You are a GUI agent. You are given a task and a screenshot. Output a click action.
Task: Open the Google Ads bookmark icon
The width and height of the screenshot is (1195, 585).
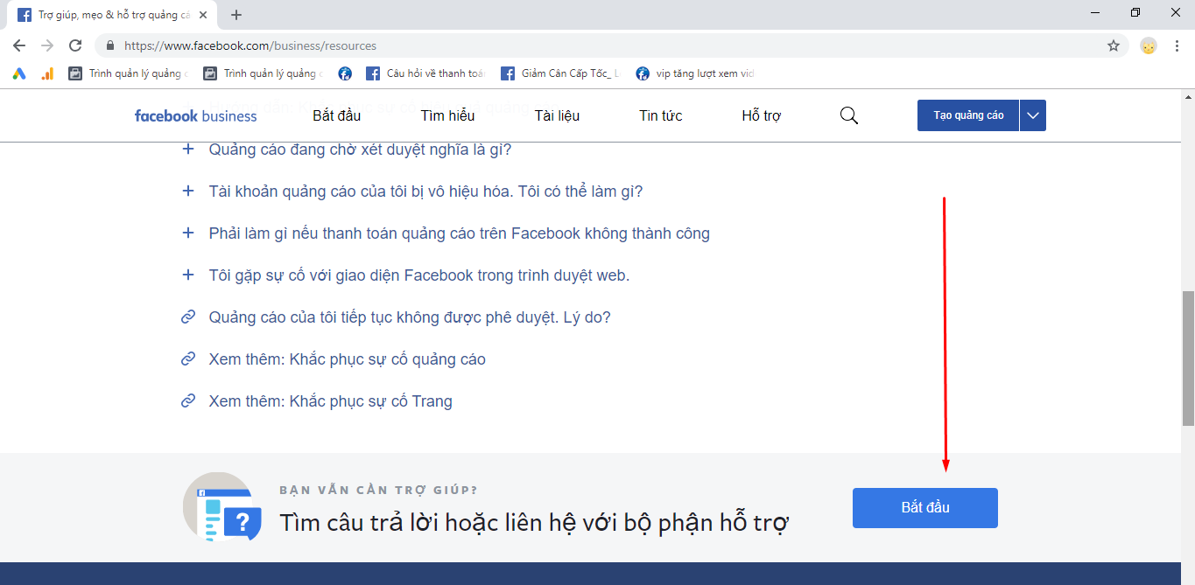19,73
